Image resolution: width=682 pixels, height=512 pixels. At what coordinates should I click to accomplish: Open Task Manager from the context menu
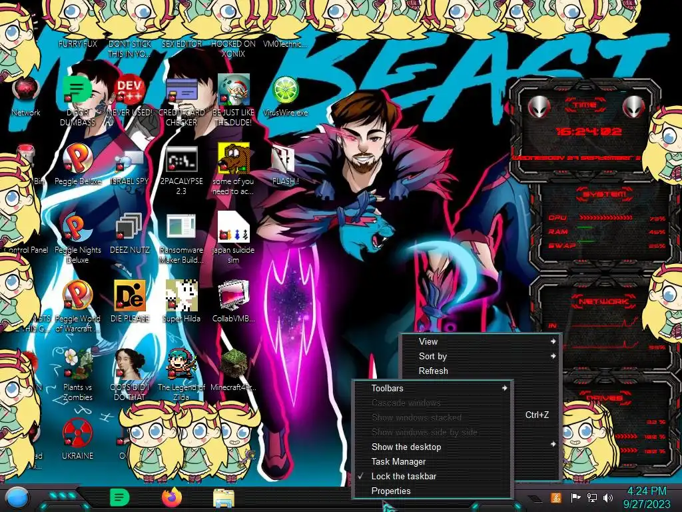433,461
